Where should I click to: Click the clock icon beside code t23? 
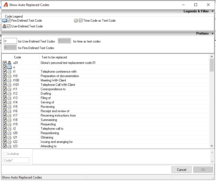click(x=9, y=146)
